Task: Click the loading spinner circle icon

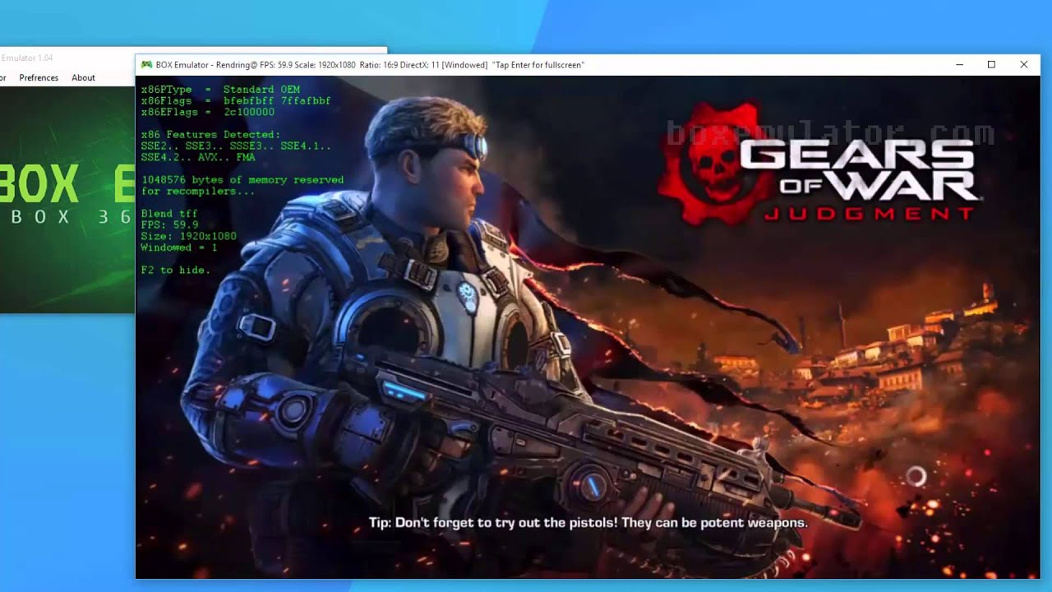Action: (916, 475)
